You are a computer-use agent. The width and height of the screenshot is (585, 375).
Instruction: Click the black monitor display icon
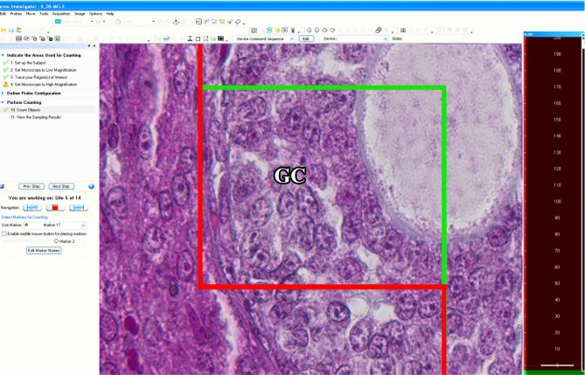pos(221,38)
